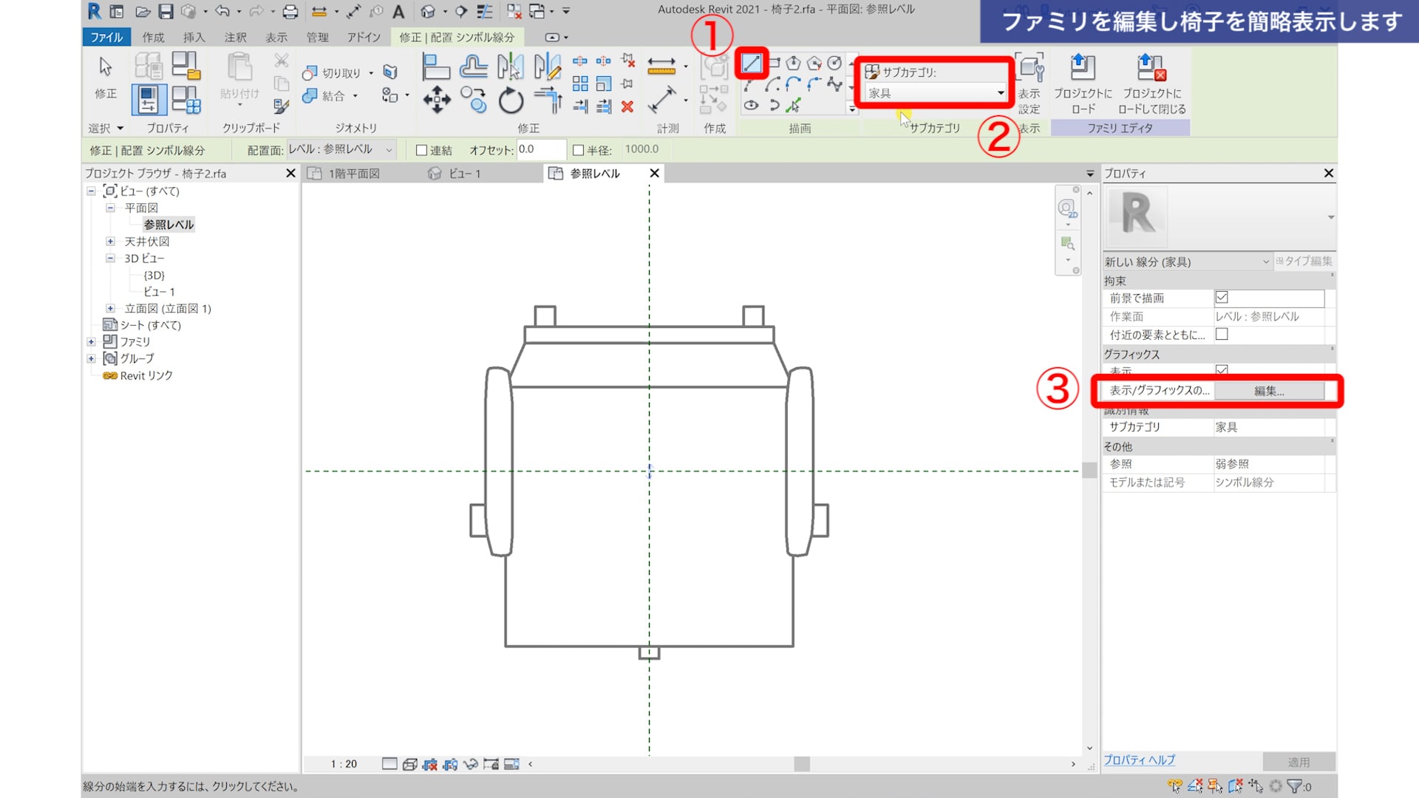This screenshot has width=1419, height=798.
Task: Click the red Delete X icon
Action: coord(627,107)
